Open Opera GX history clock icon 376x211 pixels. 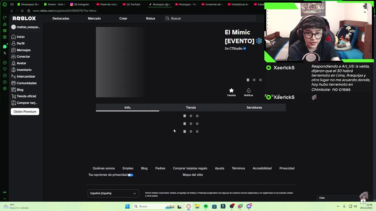pos(5,76)
